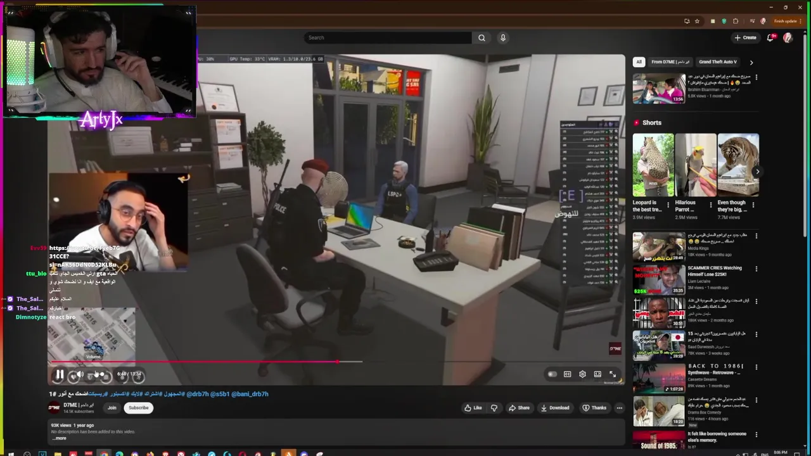811x456 pixels.
Task: Subscribe to the D7ME channel
Action: pos(139,408)
